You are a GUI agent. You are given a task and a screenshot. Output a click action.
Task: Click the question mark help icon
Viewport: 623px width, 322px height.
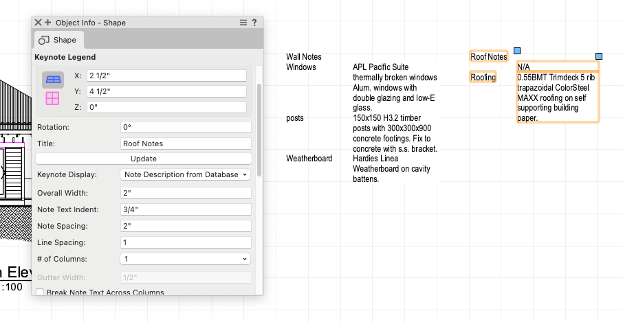tap(254, 23)
